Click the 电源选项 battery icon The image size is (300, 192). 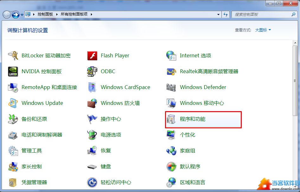[x=92, y=135]
